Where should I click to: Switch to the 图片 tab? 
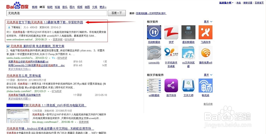(x=72, y=7)
